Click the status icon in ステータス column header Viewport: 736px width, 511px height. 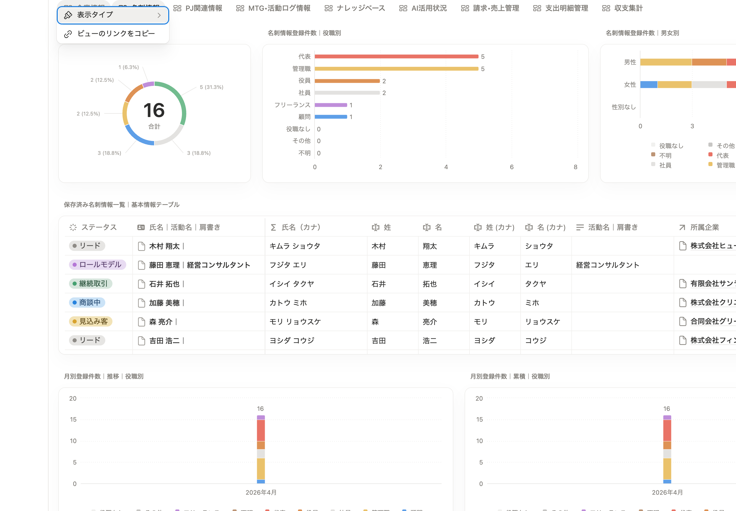(x=73, y=227)
